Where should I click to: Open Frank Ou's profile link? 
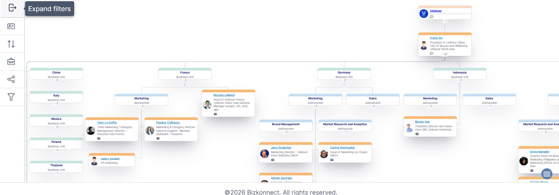pyautogui.click(x=436, y=38)
